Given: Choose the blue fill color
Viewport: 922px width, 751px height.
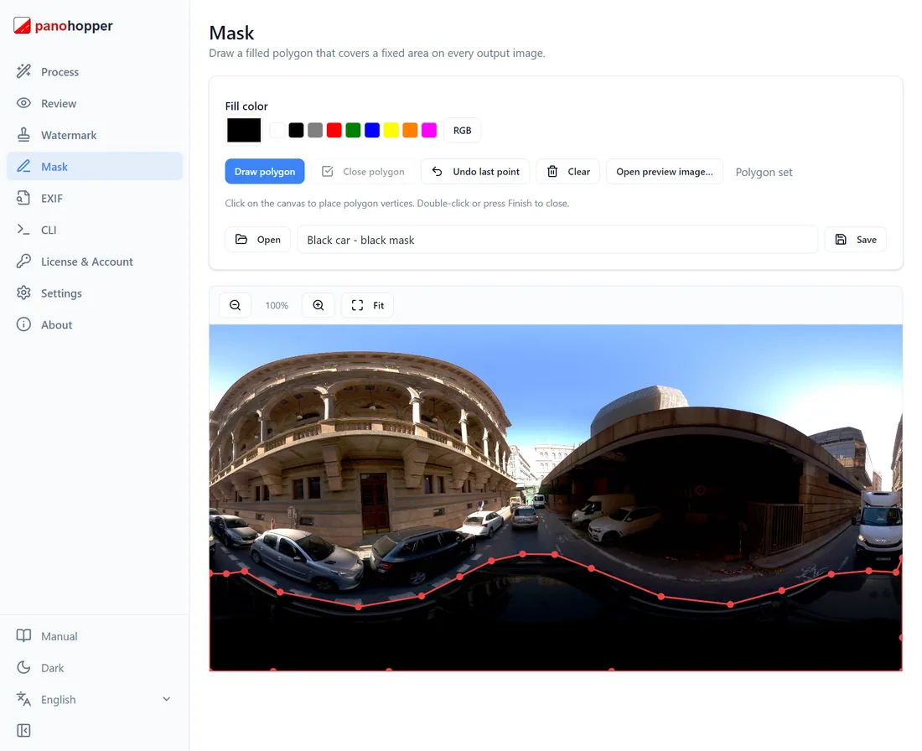Looking at the screenshot, I should point(372,130).
